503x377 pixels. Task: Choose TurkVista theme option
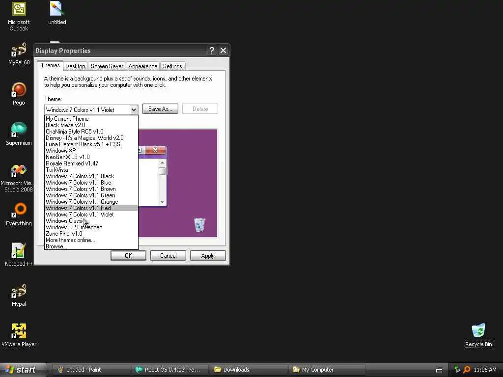(91, 170)
